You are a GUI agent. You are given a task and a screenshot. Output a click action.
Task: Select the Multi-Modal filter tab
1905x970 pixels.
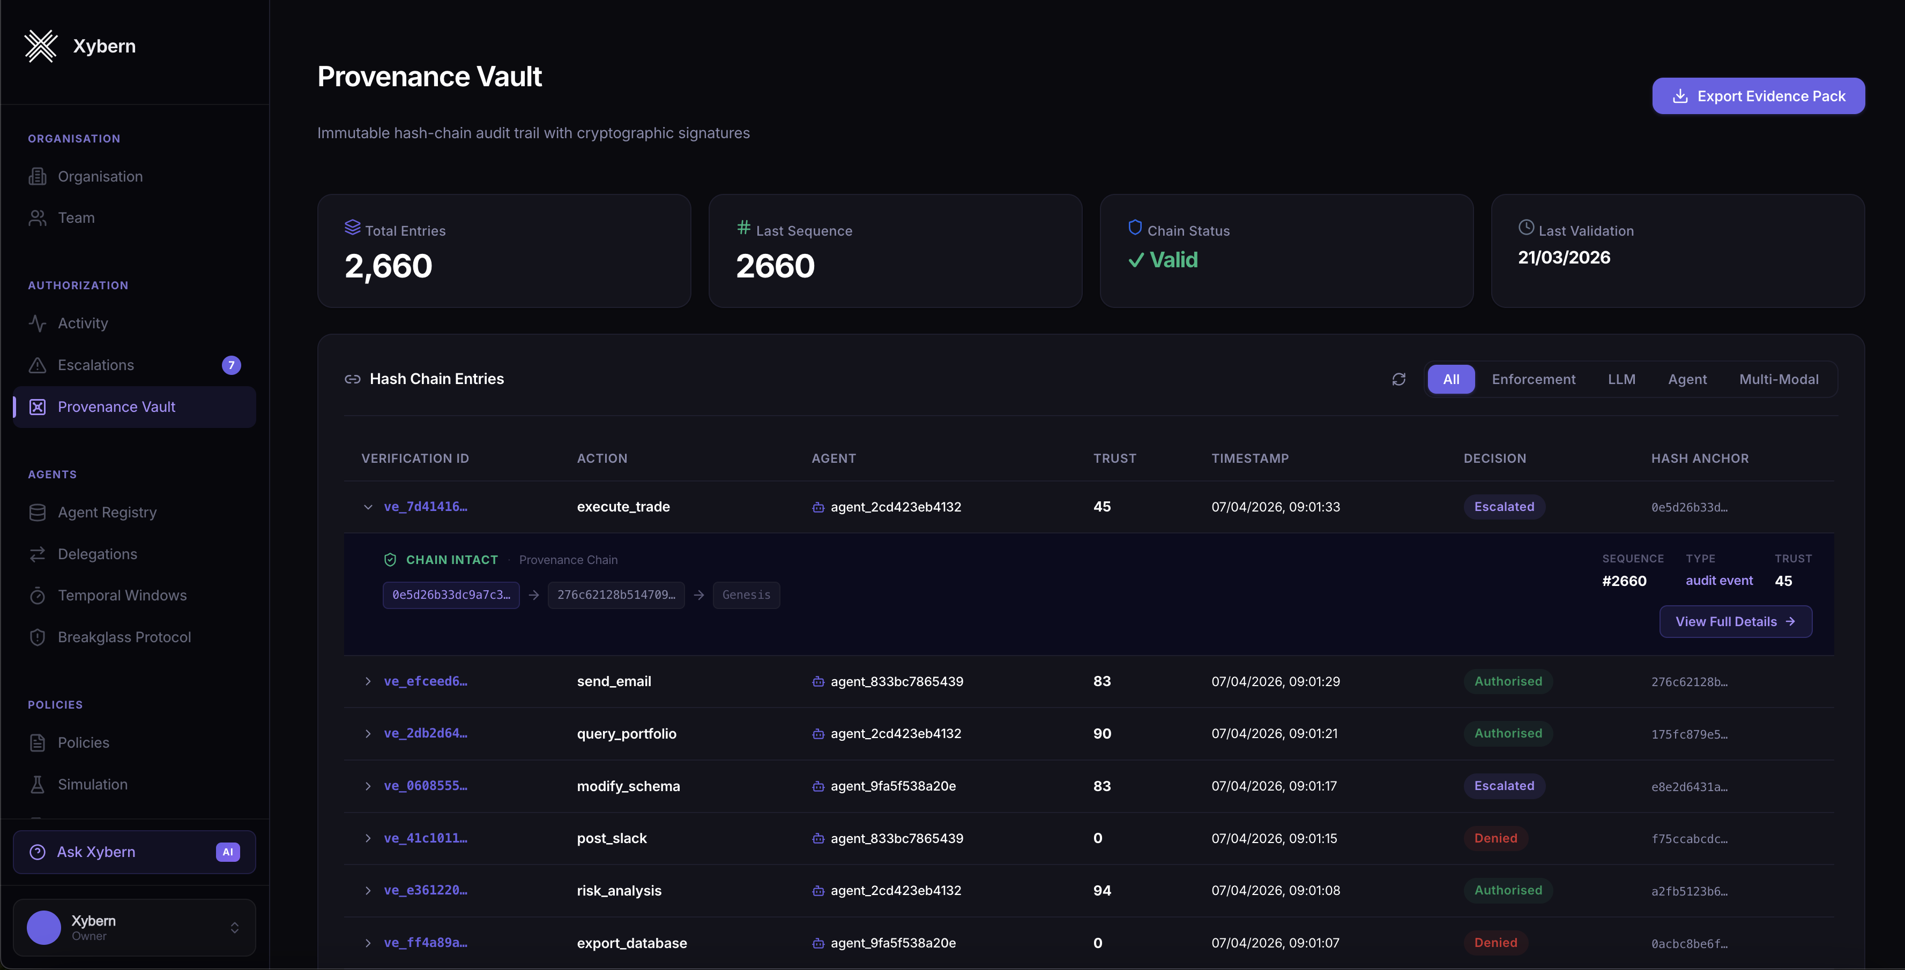1779,378
